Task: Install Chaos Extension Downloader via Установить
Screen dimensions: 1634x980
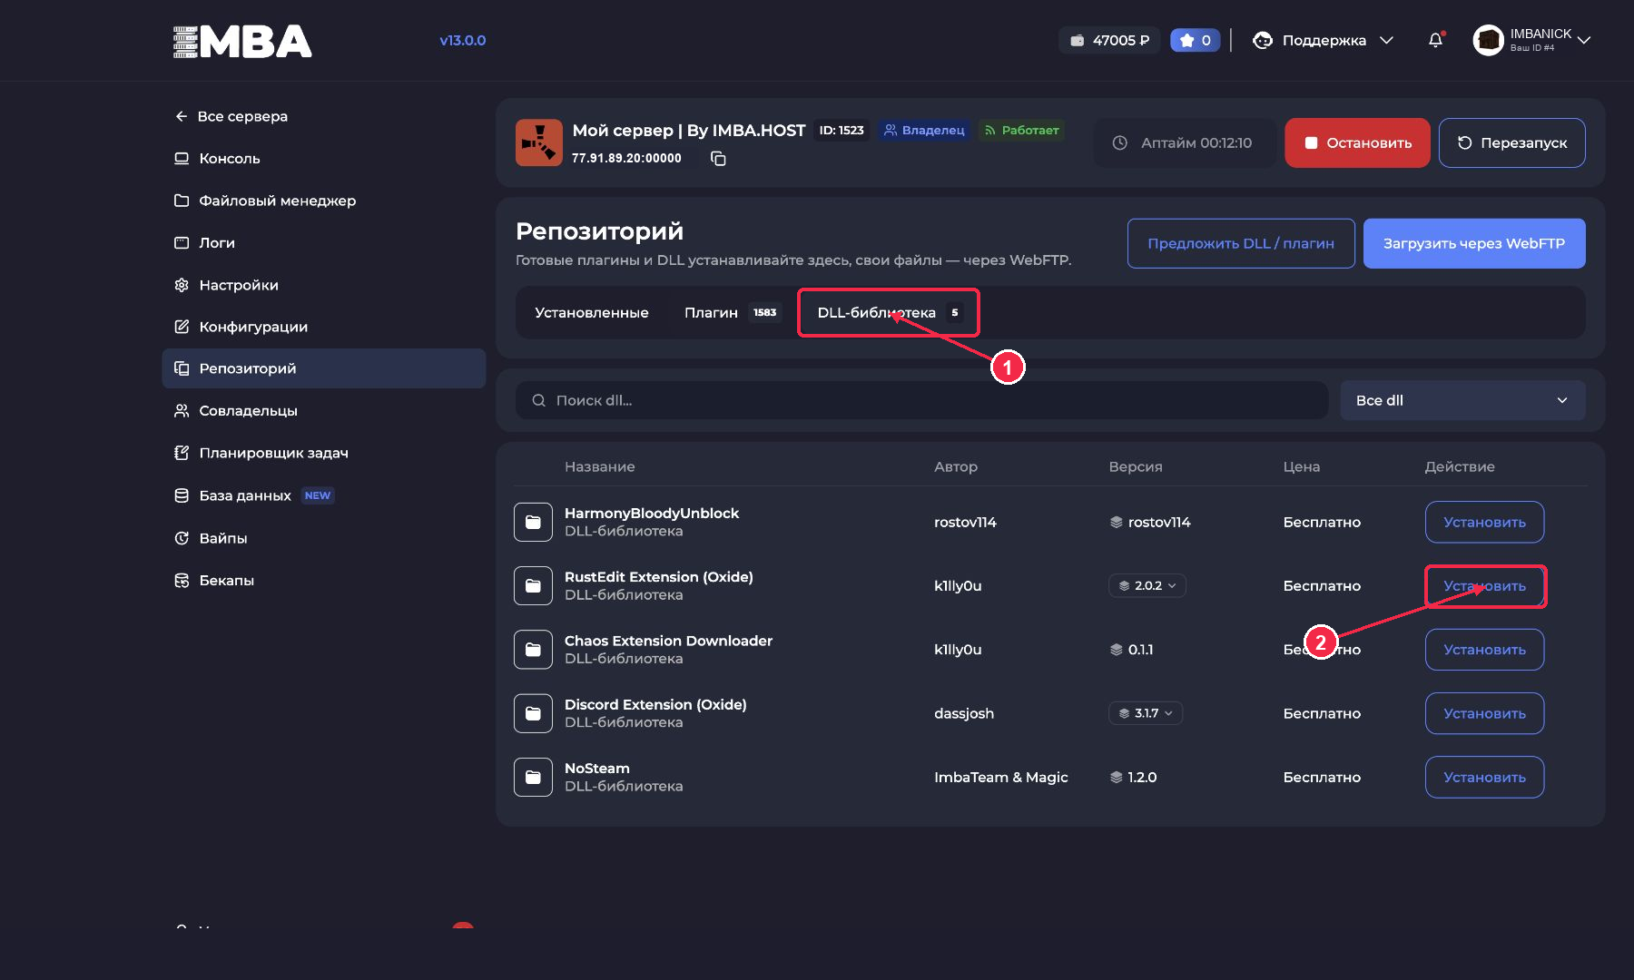Action: pyautogui.click(x=1484, y=650)
